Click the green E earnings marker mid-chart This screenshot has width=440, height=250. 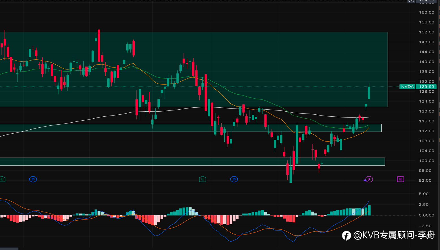203,179
